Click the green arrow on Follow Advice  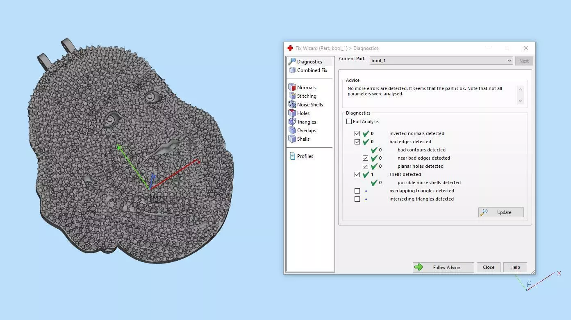click(419, 267)
